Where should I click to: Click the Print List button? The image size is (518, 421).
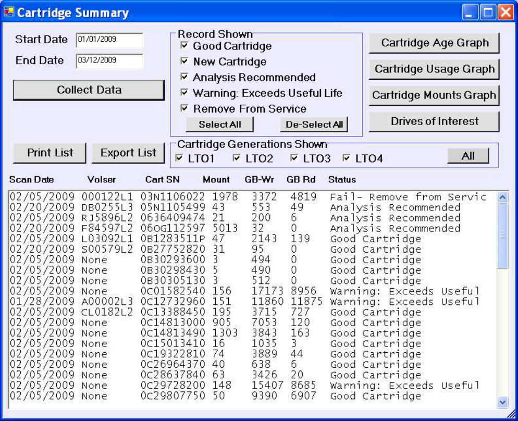pos(50,153)
